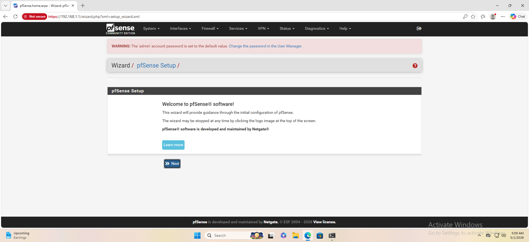Open File Explorer from the taskbar
The height and width of the screenshot is (242, 529).
point(296,235)
